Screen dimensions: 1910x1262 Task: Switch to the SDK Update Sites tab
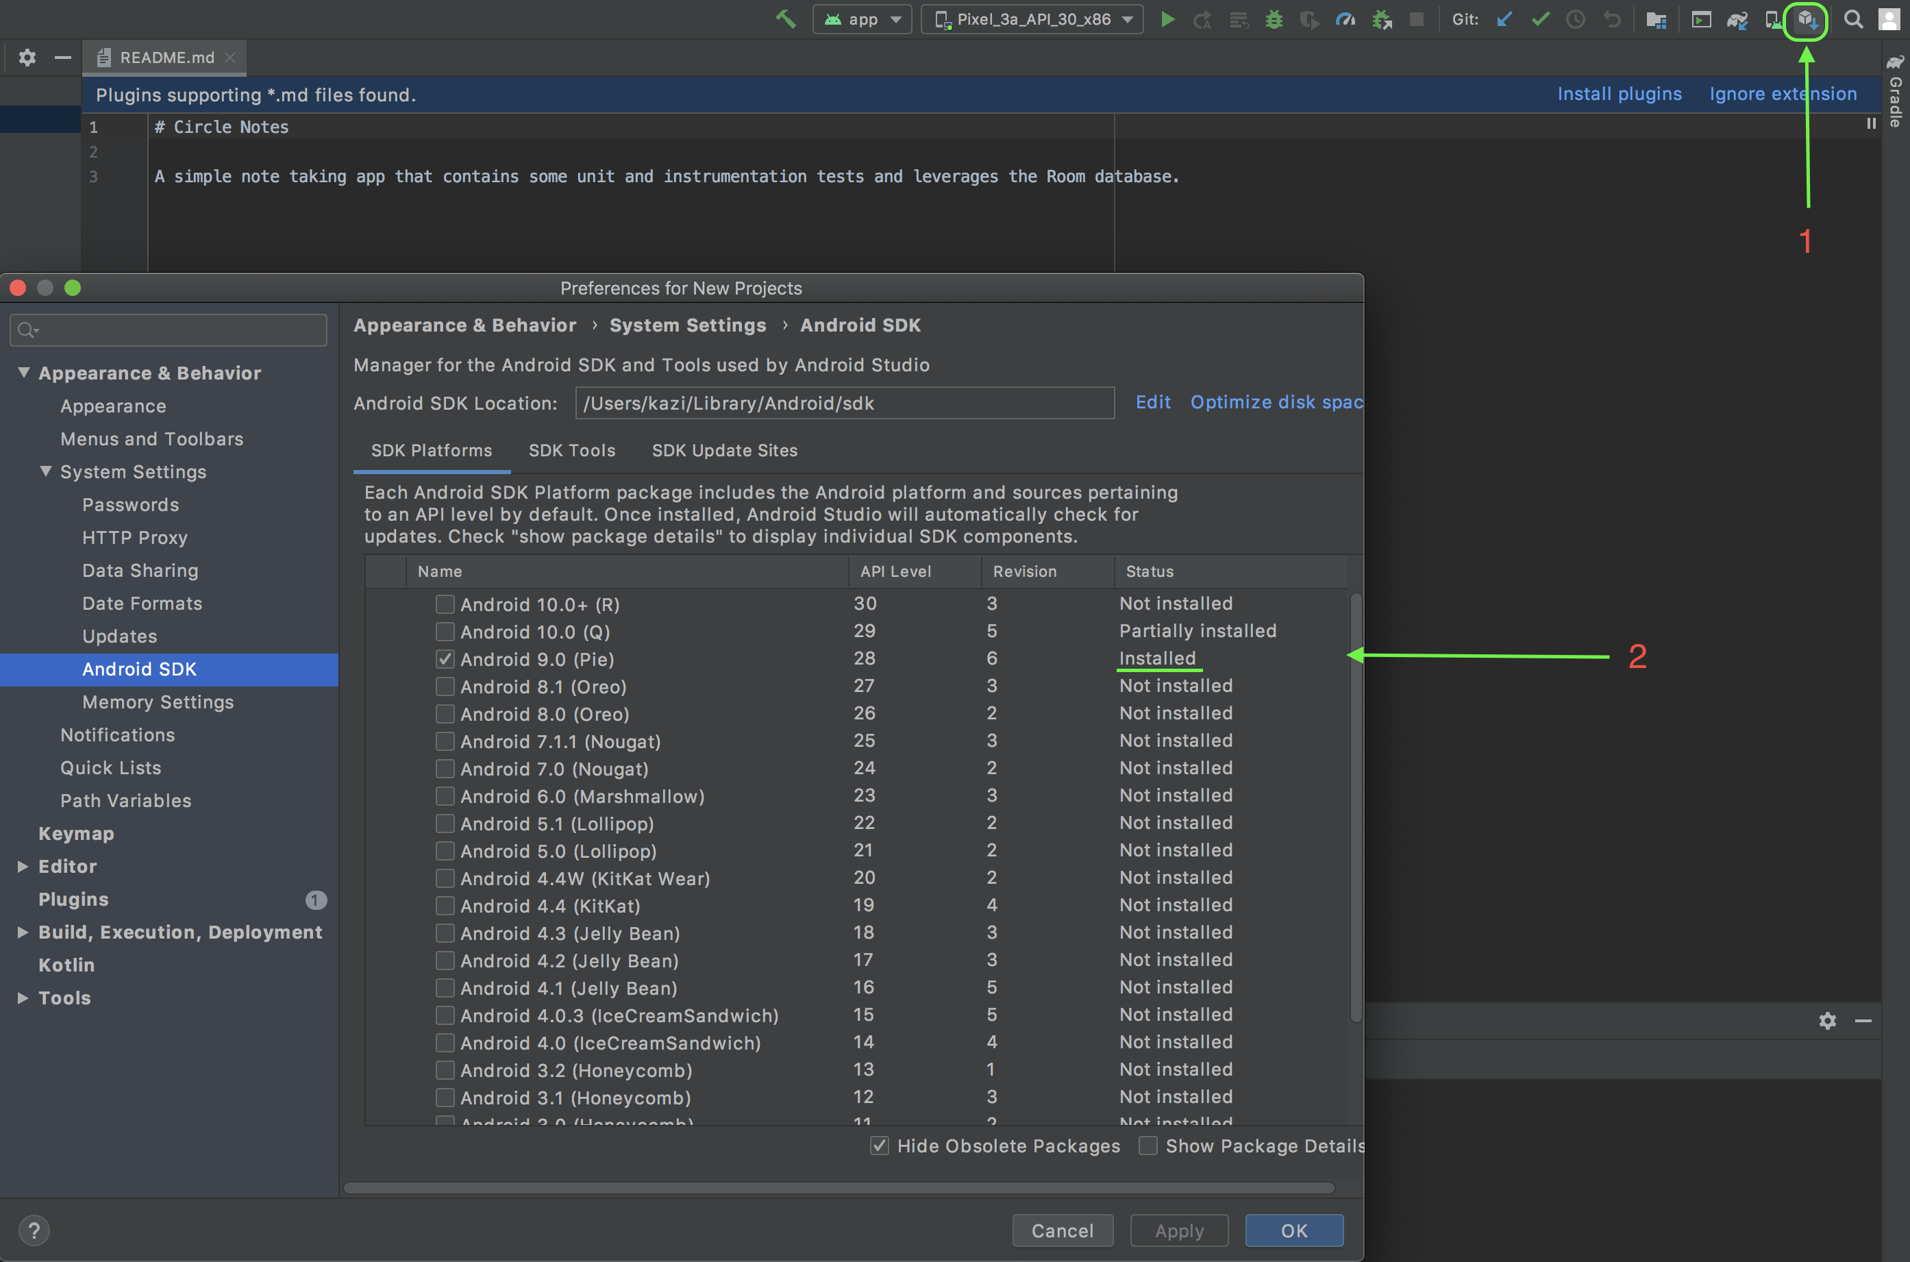724,451
